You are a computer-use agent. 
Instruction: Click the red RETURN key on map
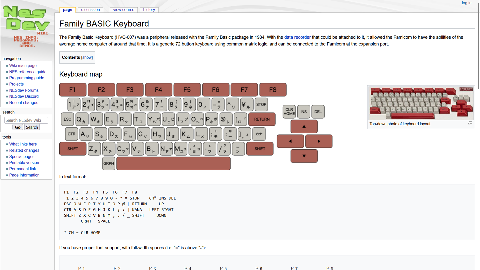262,119
